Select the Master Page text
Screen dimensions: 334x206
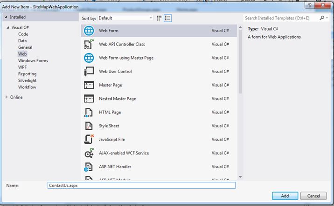[x=111, y=85]
